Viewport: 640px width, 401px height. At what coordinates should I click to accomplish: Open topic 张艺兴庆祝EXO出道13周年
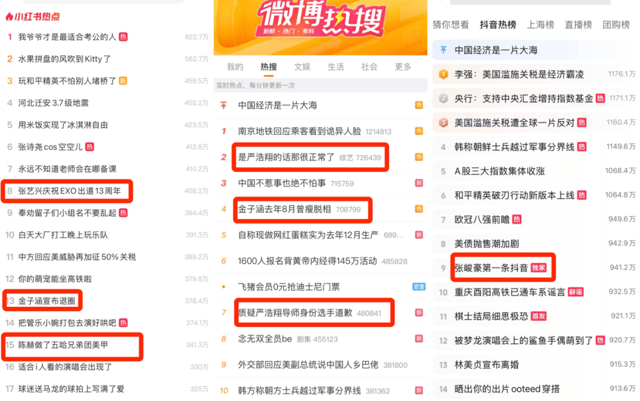click(x=69, y=191)
